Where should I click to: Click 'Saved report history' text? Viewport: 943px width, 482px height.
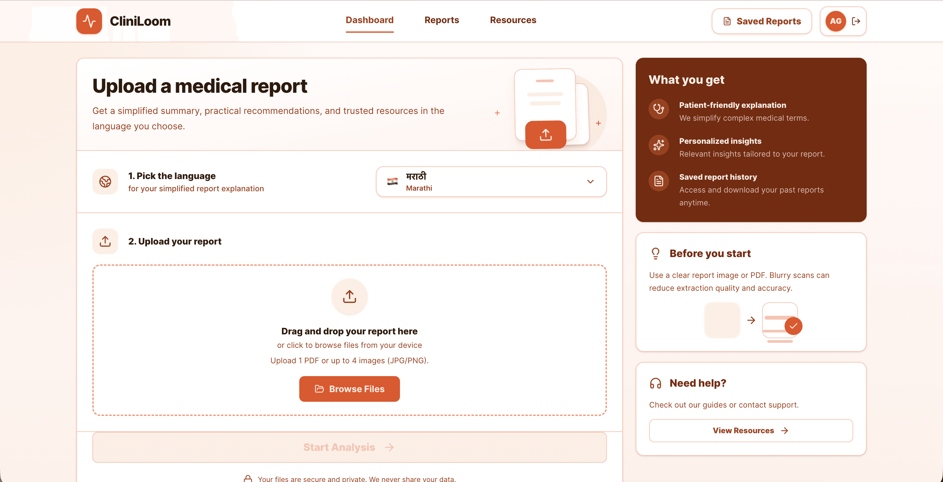point(718,177)
